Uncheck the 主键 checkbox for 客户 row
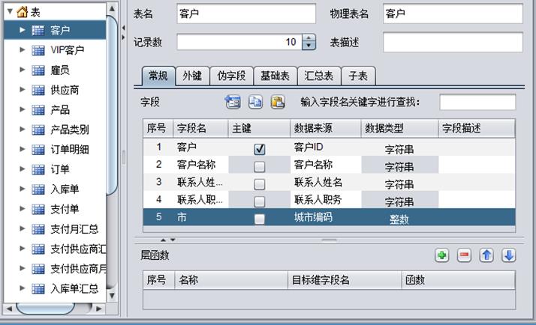This screenshot has width=536, height=325. [x=260, y=148]
